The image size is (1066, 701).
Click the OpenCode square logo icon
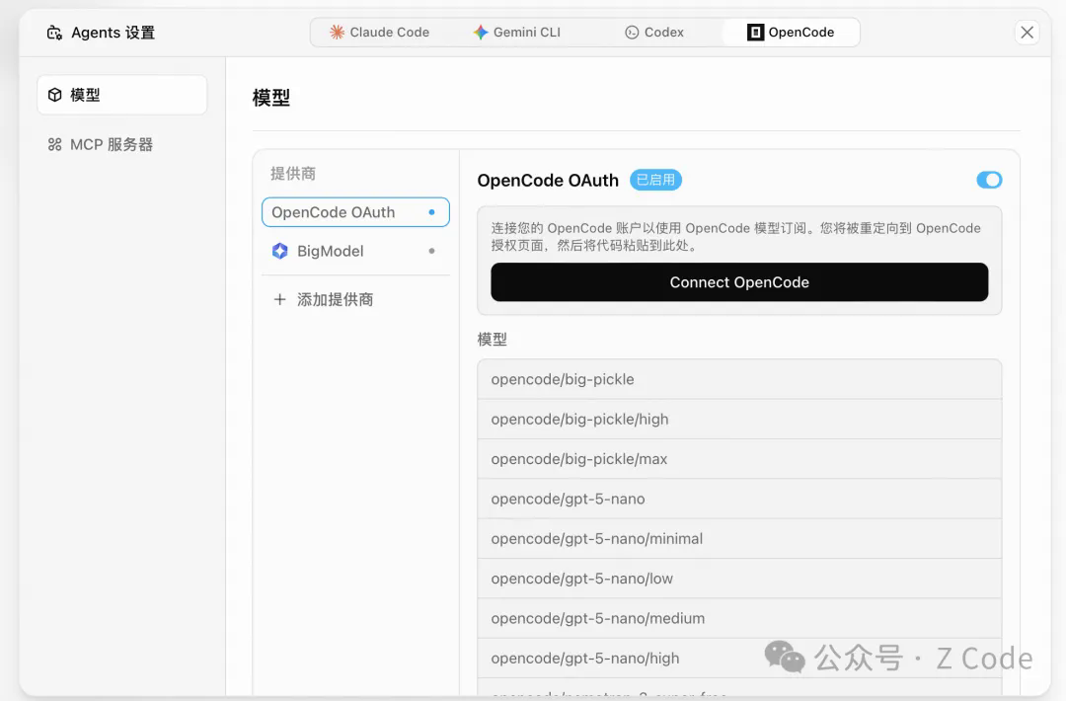click(755, 32)
